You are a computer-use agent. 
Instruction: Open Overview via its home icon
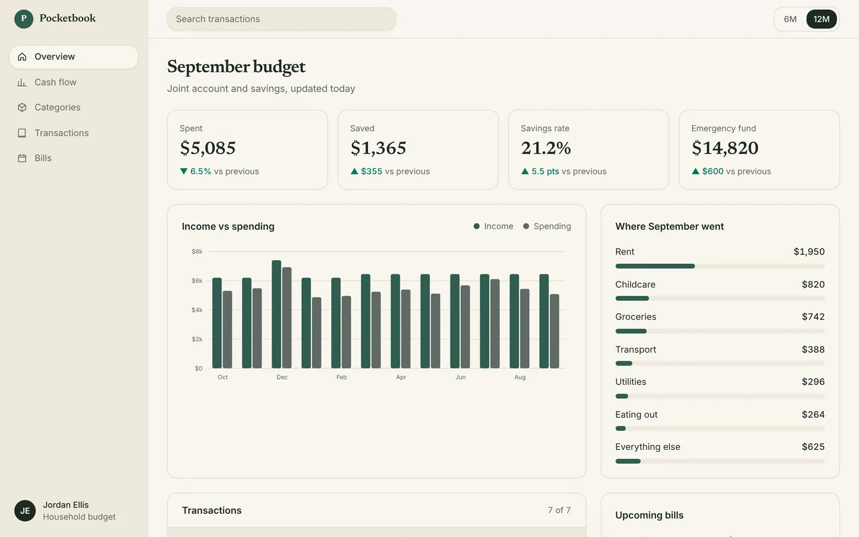tap(22, 57)
